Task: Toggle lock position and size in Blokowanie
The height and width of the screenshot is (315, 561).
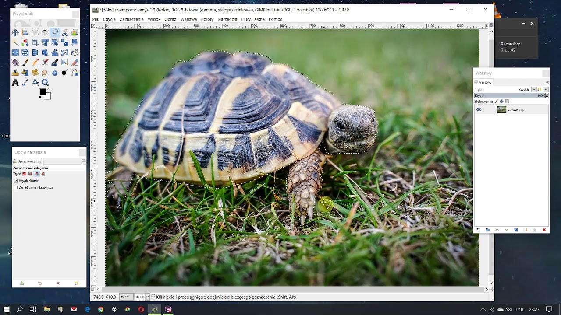Action: point(501,101)
